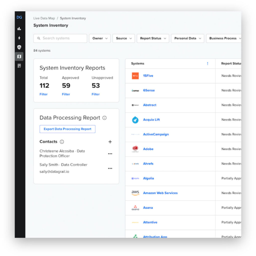Image resolution: width=256 pixels, height=256 pixels.
Task: Select the lightning bolt sidebar icon
Action: (19, 38)
